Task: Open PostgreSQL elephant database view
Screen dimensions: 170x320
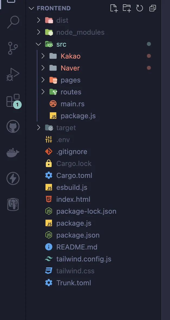Action: click(13, 204)
